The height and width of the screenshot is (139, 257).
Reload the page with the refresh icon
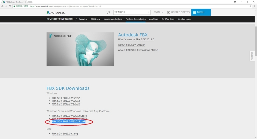10,6
